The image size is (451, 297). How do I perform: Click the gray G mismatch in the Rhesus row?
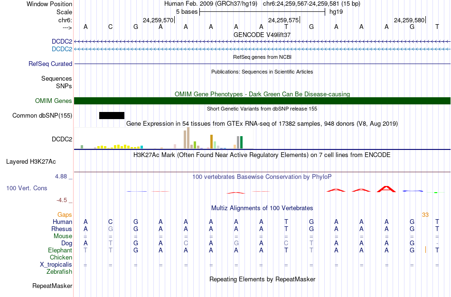(111, 229)
